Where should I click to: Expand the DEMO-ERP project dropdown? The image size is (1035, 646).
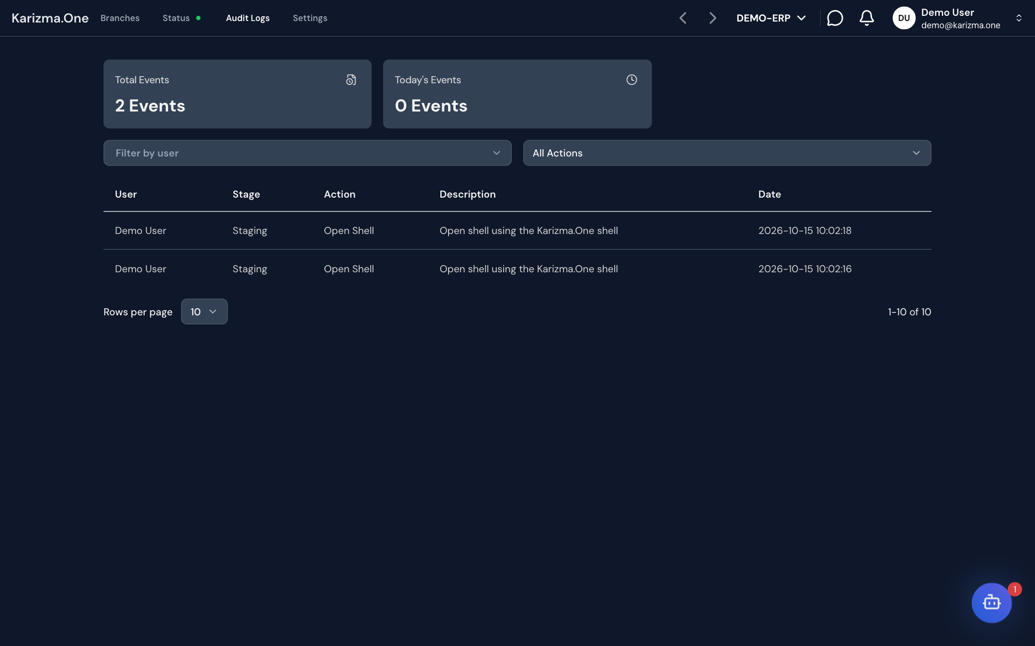coord(771,18)
